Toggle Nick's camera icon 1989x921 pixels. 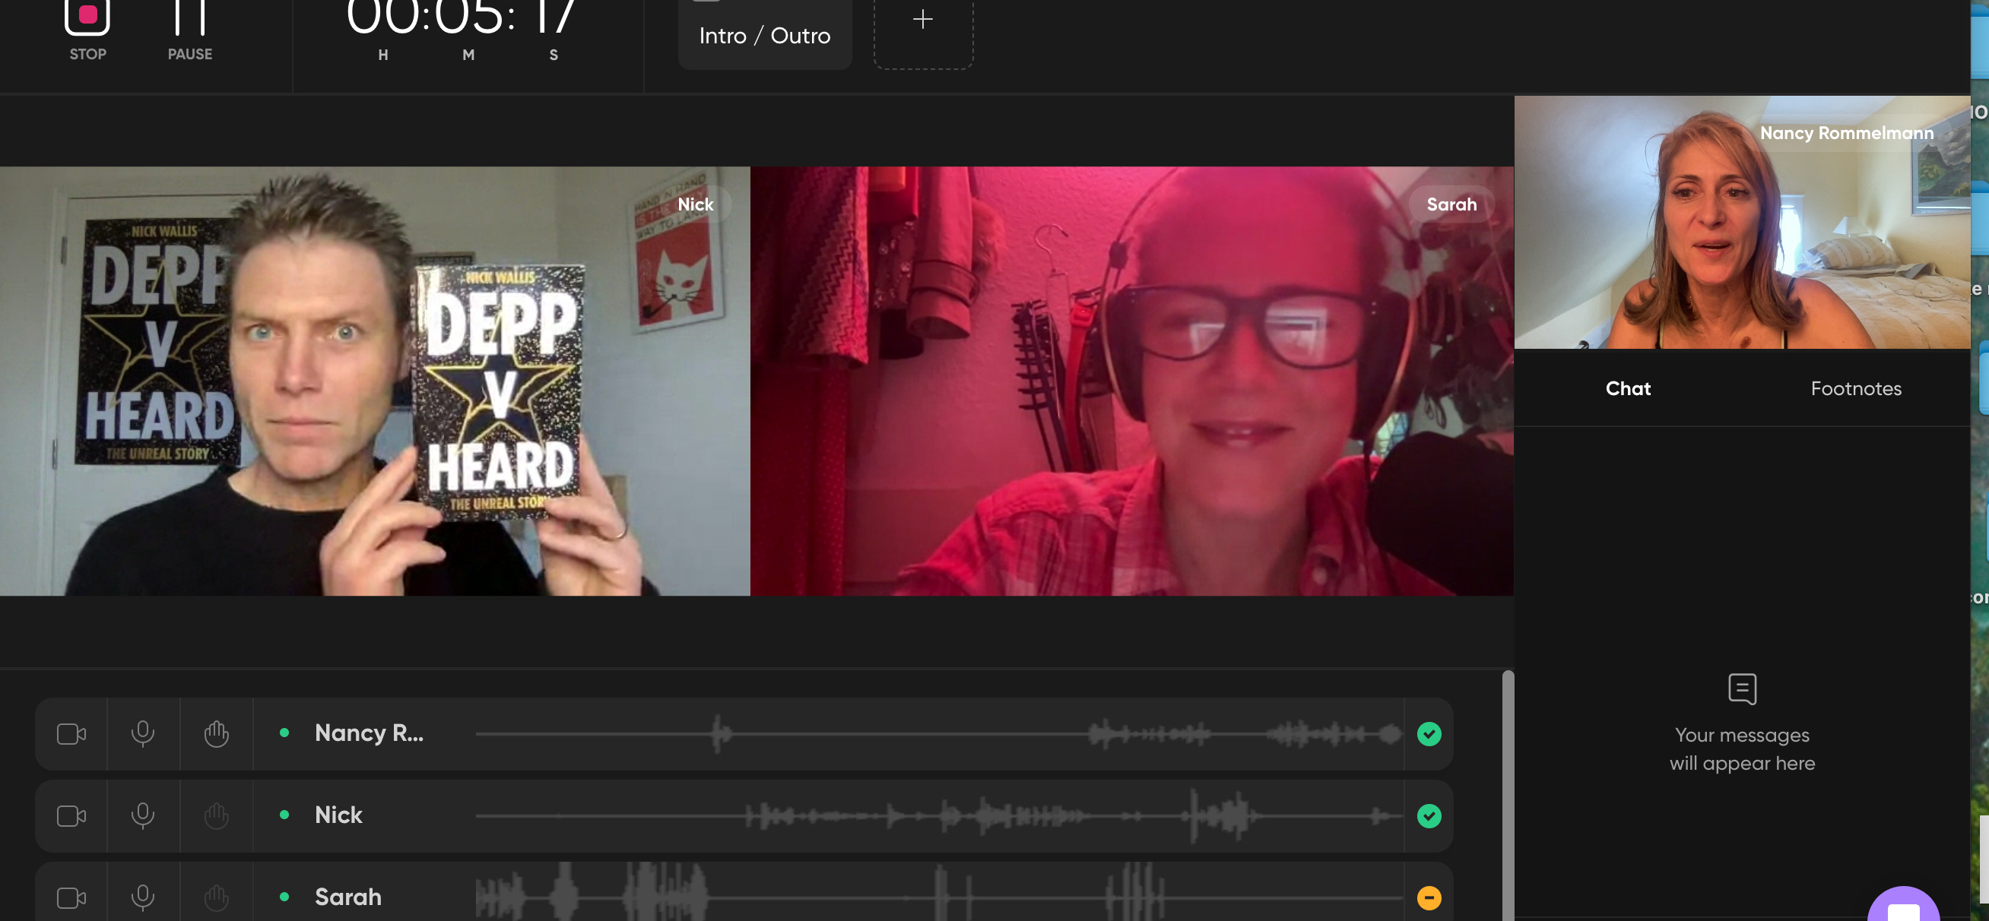tap(71, 815)
